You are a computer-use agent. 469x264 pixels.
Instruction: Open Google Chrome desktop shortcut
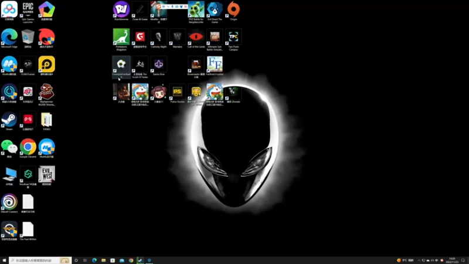[28, 148]
